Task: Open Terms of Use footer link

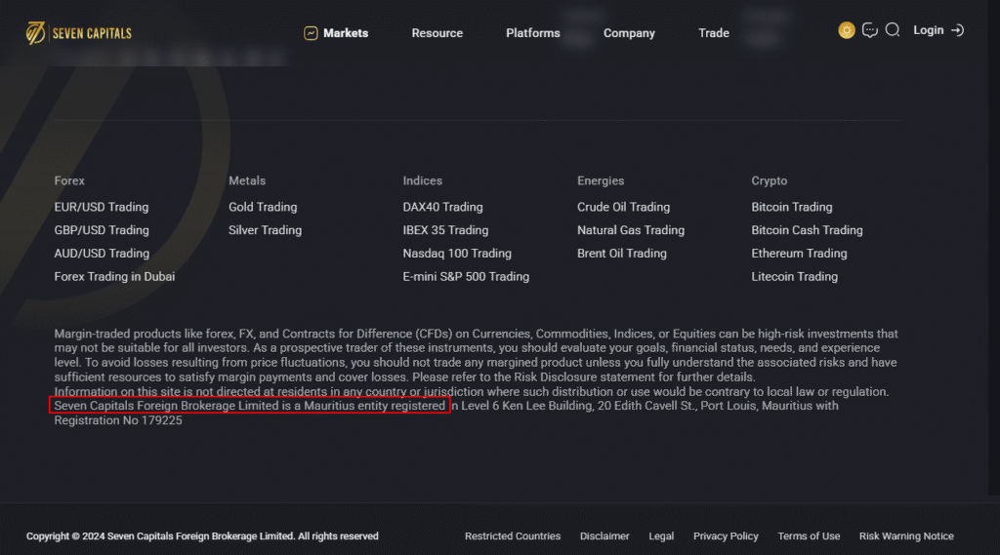Action: 809,536
